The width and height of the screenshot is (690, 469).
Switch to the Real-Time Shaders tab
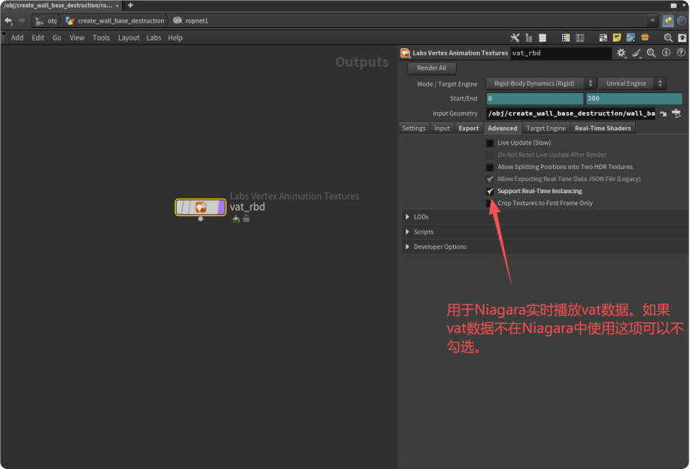(603, 129)
